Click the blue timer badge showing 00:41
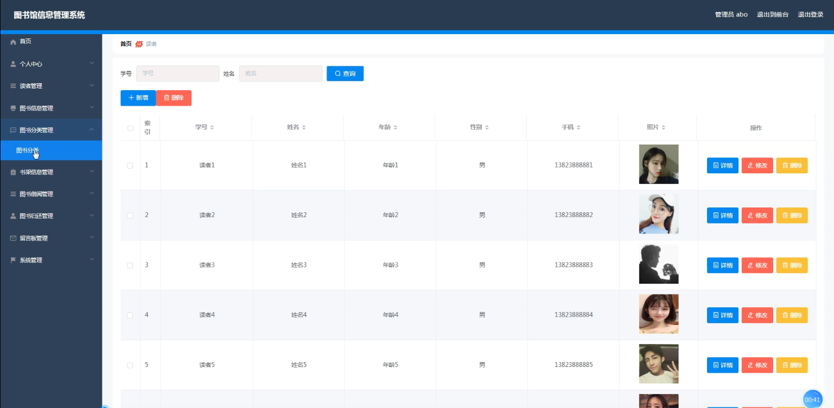834x408 pixels. pos(813,399)
